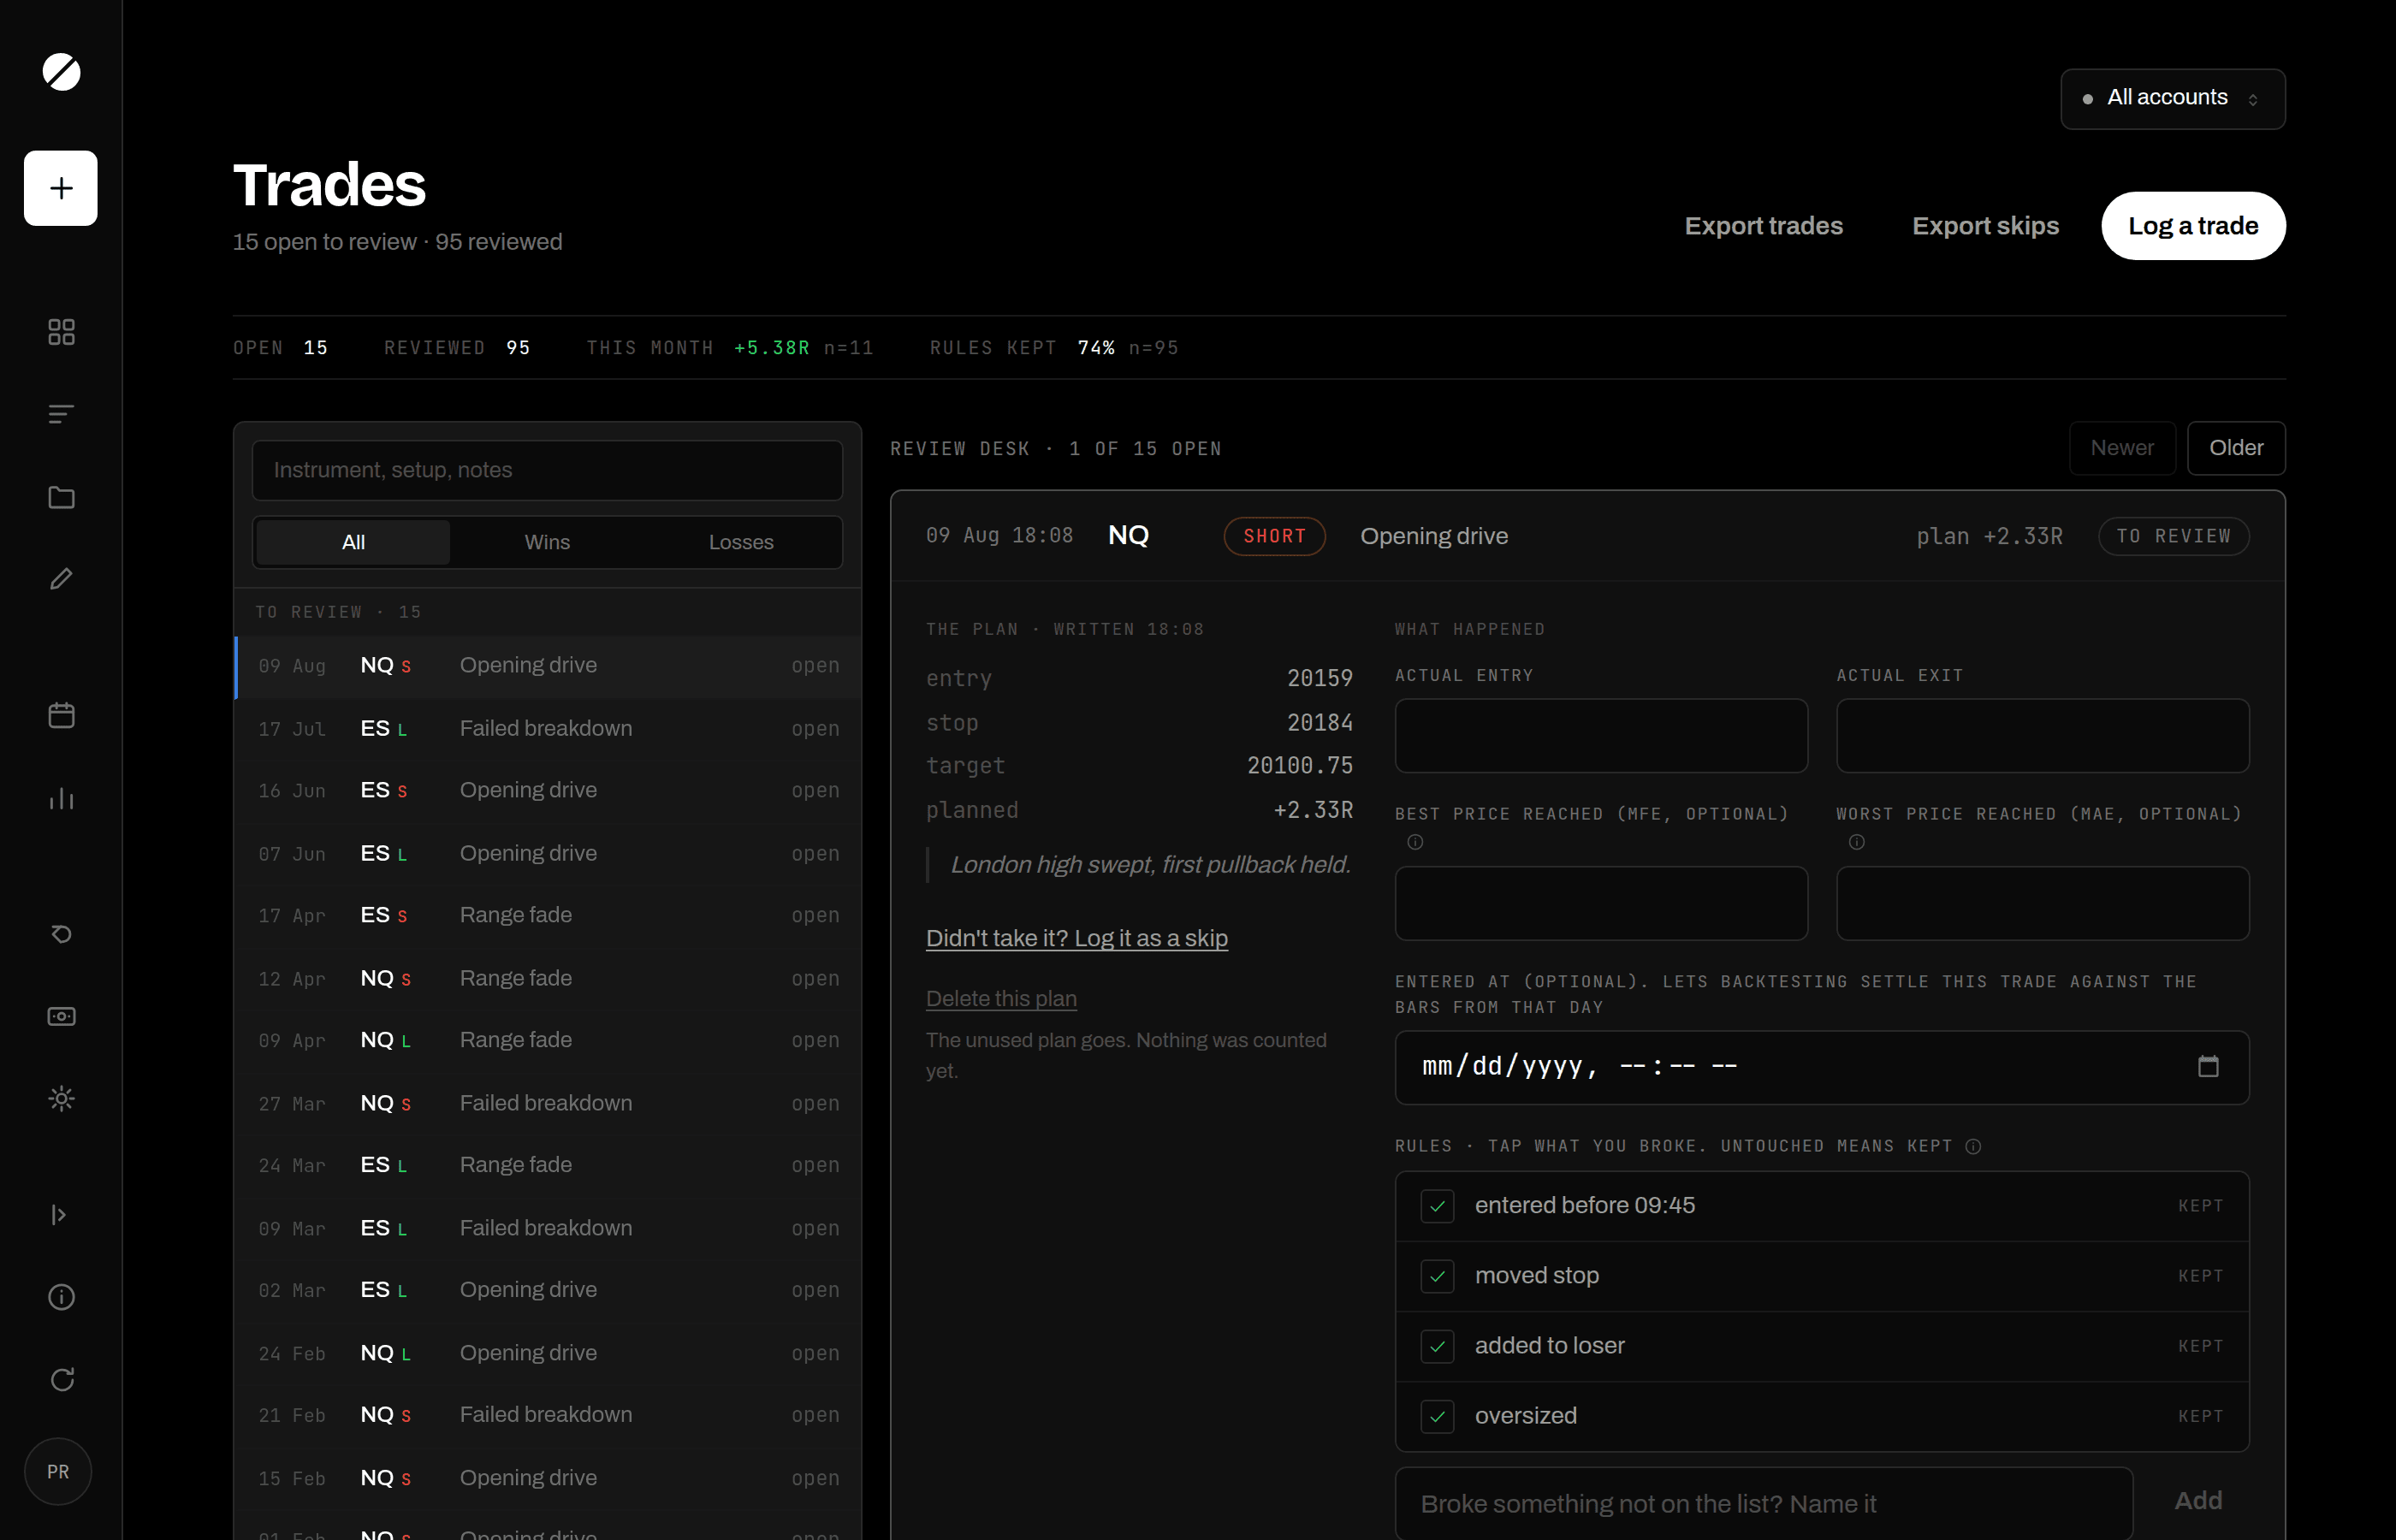Go to the Older trade
This screenshot has width=2396, height=1540.
(x=2236, y=448)
